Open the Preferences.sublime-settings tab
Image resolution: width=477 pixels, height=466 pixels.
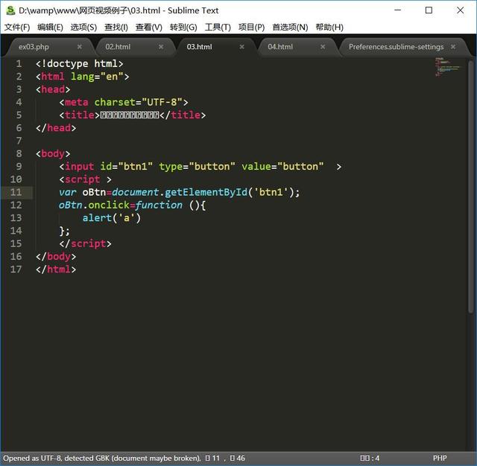tap(396, 47)
